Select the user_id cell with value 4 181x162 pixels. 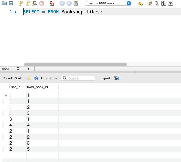(18, 125)
